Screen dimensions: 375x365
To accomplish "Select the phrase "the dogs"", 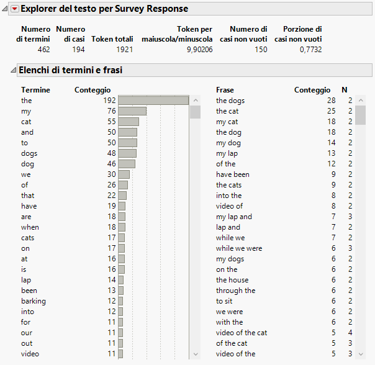I will point(230,101).
